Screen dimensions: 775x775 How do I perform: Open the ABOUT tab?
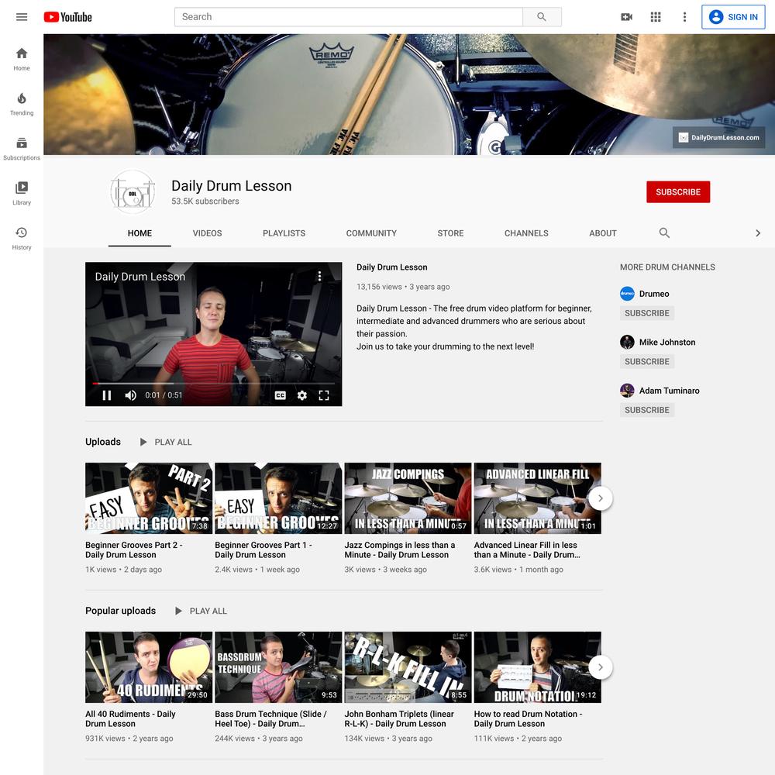point(602,233)
